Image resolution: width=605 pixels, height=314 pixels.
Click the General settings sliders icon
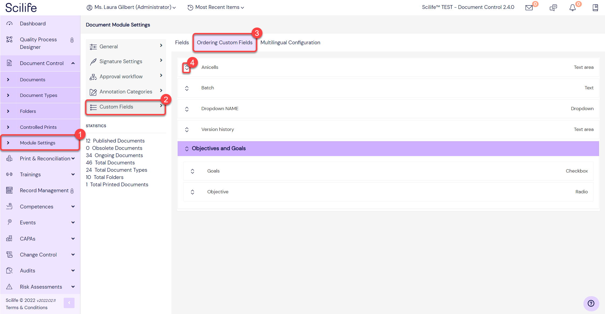(93, 46)
